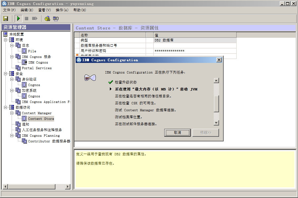Click the Restart service toolbar icon
This screenshot has height=198, width=298.
tap(35, 19)
